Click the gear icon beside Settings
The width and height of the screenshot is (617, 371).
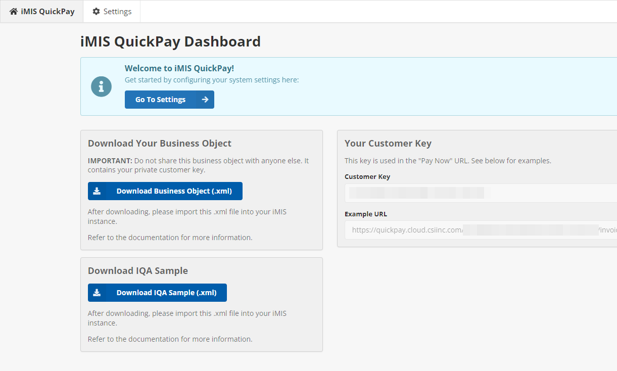tap(97, 11)
